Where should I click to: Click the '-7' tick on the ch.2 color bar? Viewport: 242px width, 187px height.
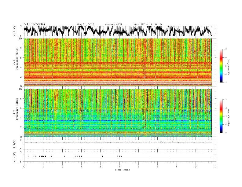tap(225, 133)
